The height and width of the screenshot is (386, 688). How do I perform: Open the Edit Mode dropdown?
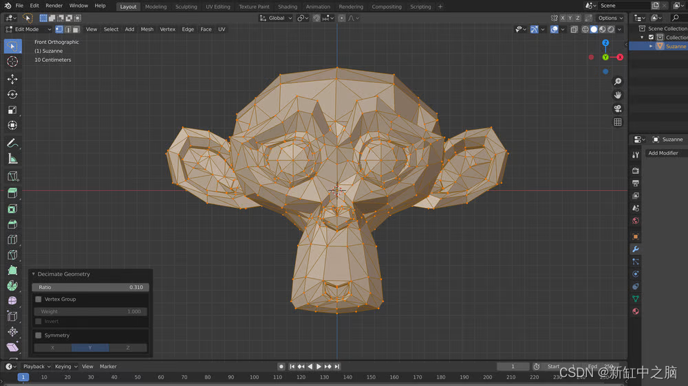tap(28, 30)
